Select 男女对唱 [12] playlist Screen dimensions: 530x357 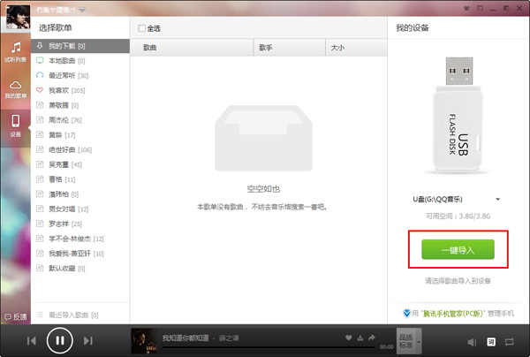pos(80,209)
